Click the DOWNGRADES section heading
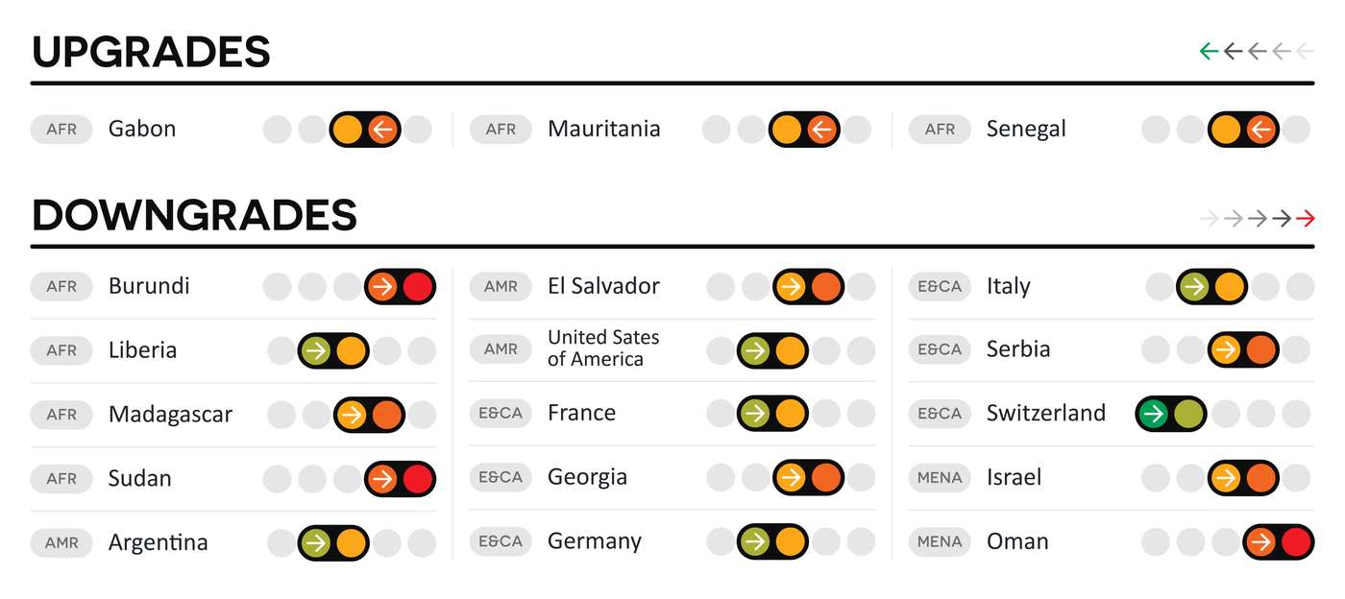The height and width of the screenshot is (599, 1345). (x=194, y=216)
